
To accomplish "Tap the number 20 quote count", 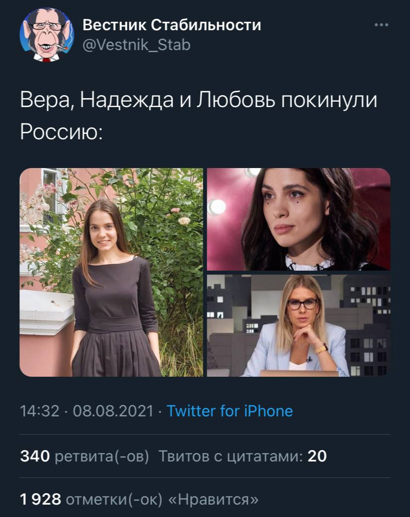I will click(x=317, y=457).
